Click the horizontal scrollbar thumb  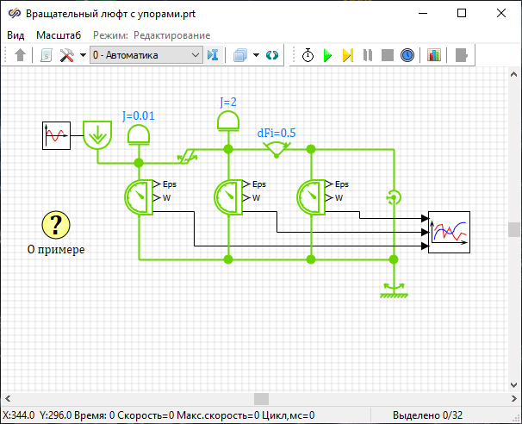point(261,398)
